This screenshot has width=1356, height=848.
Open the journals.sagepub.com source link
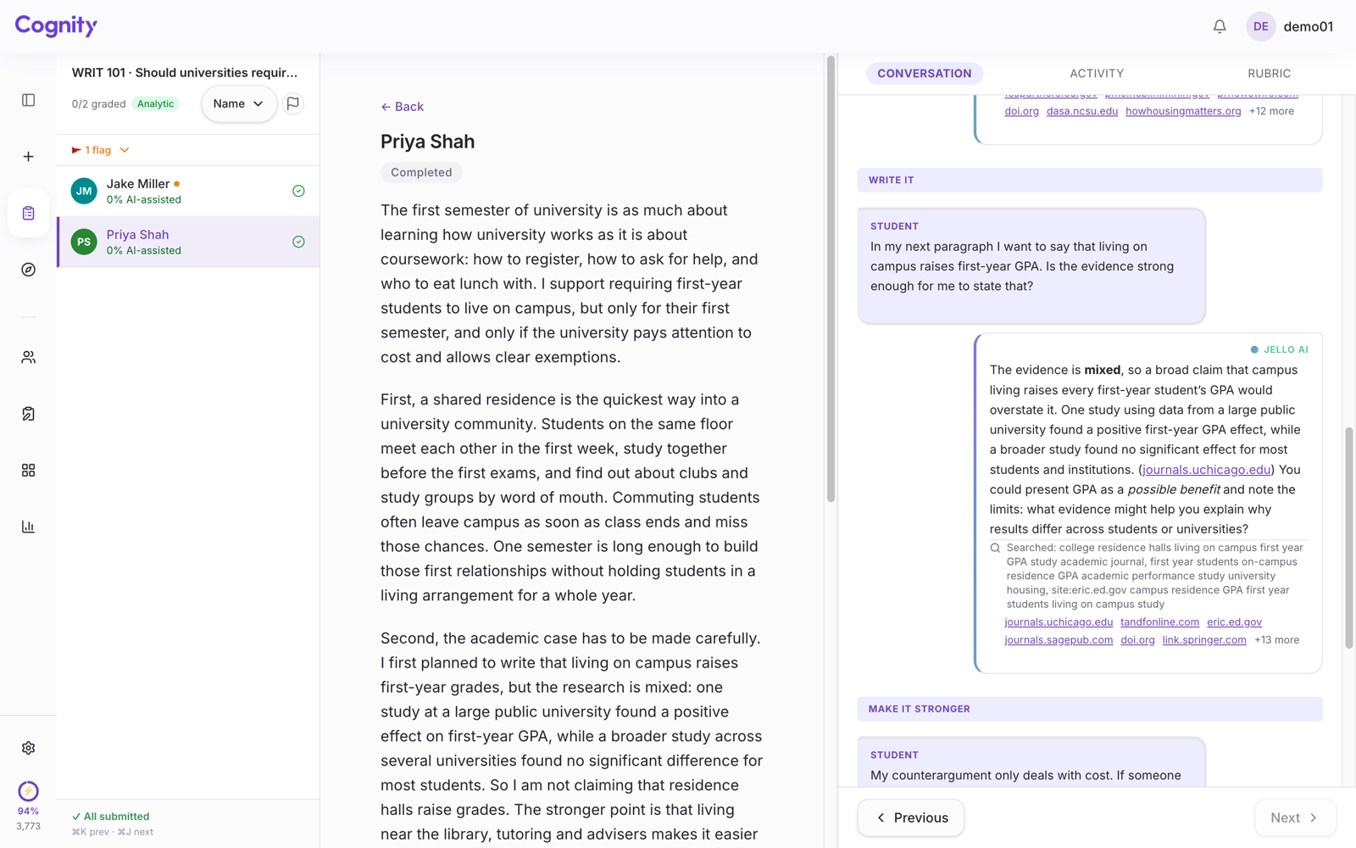(1059, 640)
